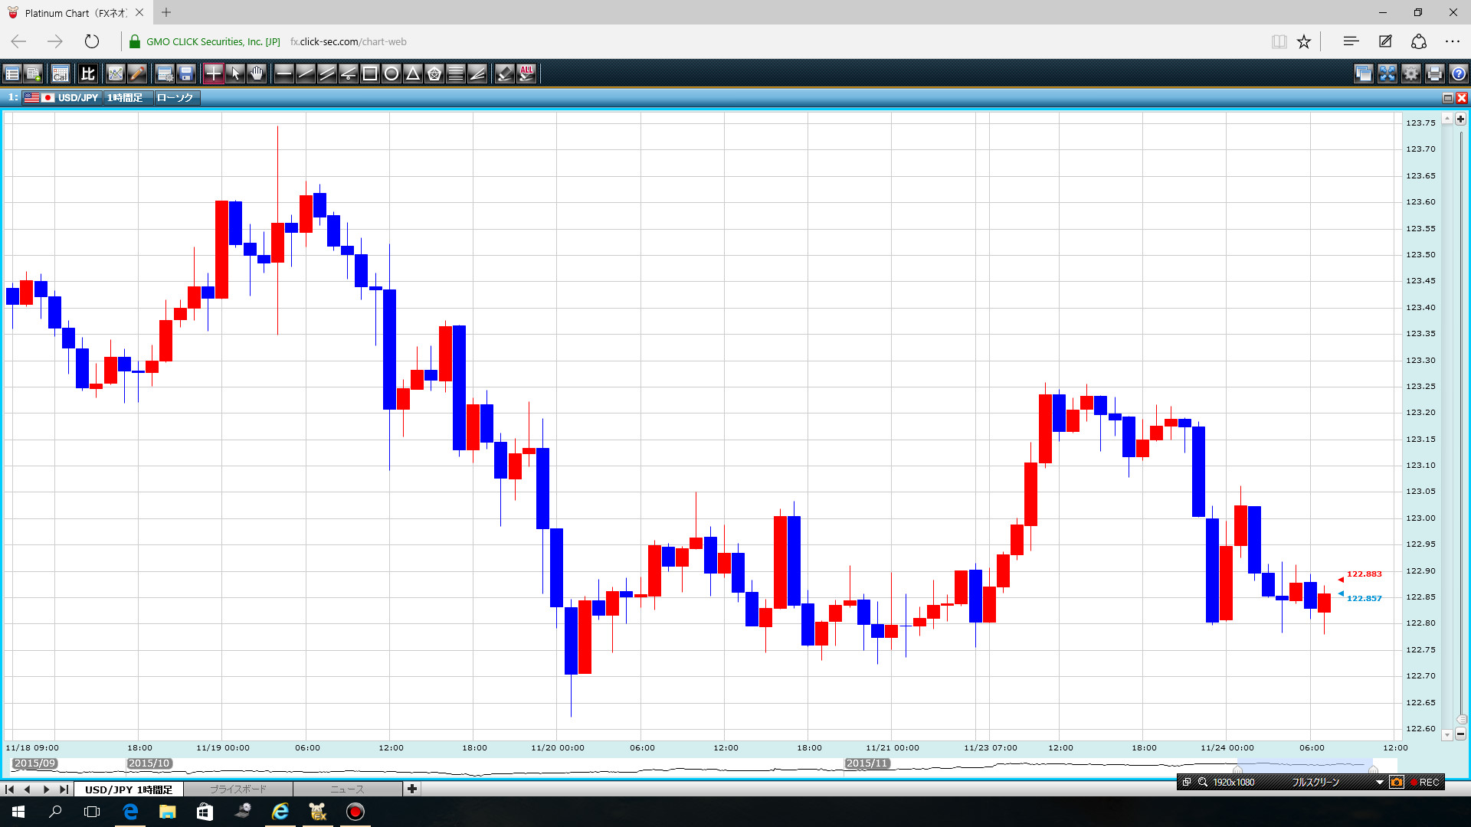1471x827 pixels.
Task: Switch to the ニュース tab
Action: (347, 789)
